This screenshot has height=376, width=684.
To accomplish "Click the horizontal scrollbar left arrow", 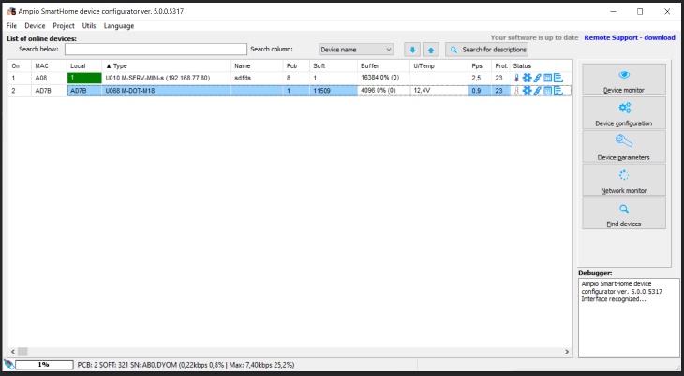I will (x=13, y=351).
